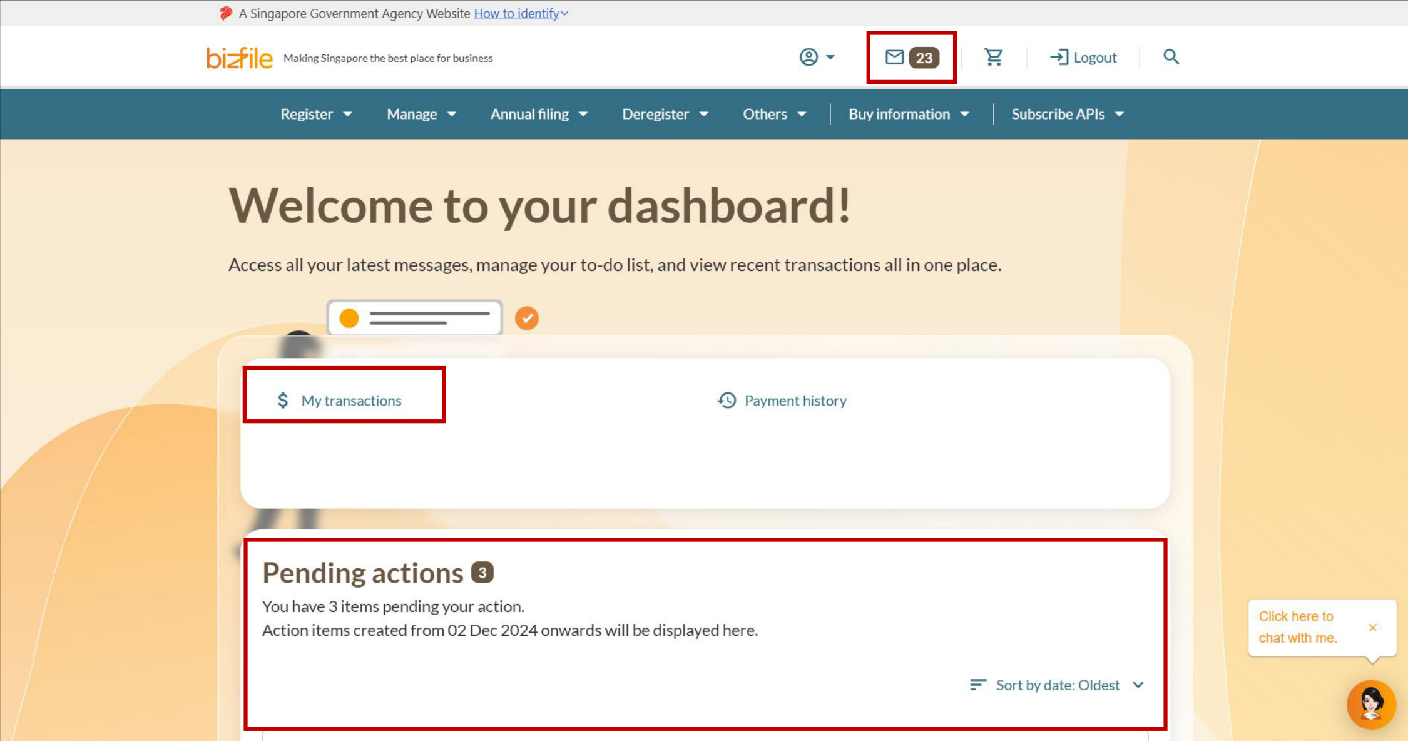Expand the Manage menu
This screenshot has height=741, width=1408.
[422, 114]
